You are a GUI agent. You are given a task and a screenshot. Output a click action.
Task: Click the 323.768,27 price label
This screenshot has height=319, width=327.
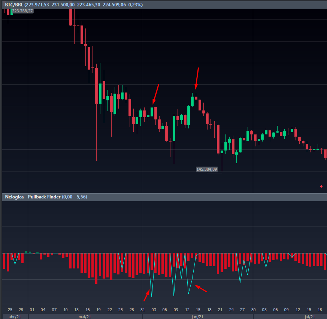(x=22, y=11)
